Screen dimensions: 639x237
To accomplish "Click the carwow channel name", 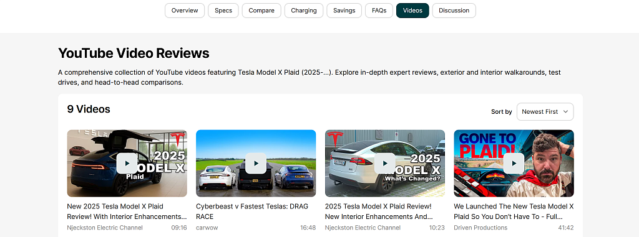I will tap(207, 228).
